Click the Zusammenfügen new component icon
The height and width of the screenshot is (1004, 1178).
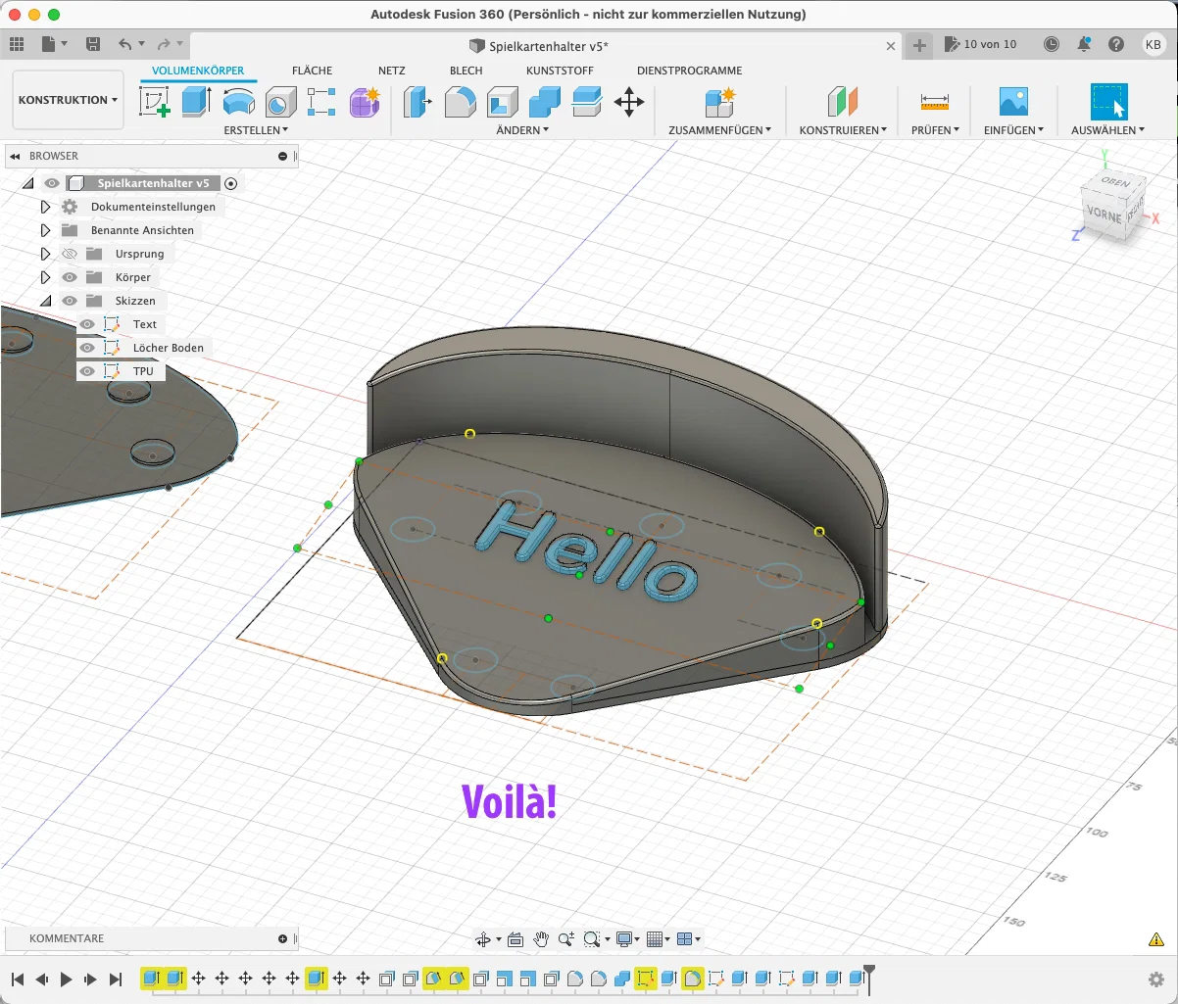(719, 102)
